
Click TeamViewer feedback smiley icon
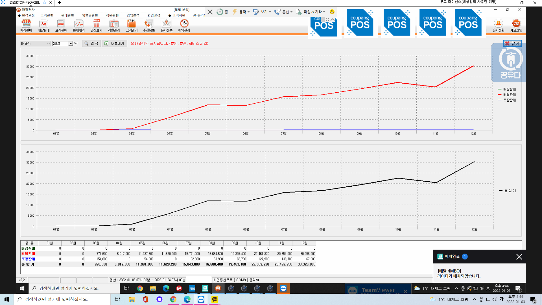(x=332, y=12)
